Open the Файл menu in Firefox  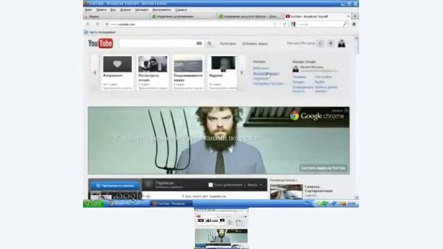pos(89,10)
